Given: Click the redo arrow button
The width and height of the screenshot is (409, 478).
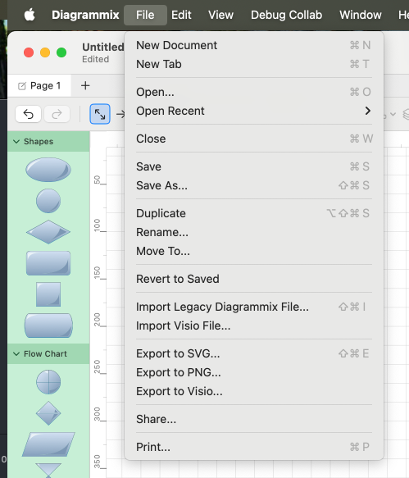Looking at the screenshot, I should pyautogui.click(x=57, y=114).
